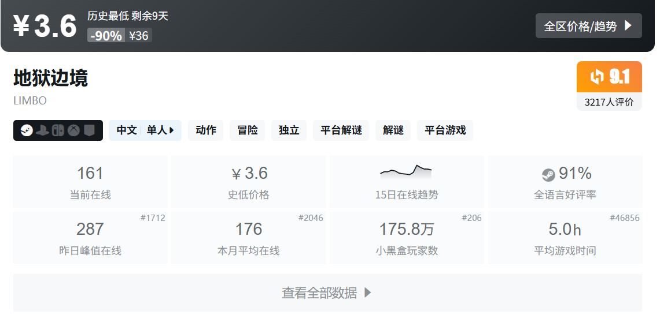Select the 独立 genre tag
The height and width of the screenshot is (326, 660).
(x=289, y=130)
